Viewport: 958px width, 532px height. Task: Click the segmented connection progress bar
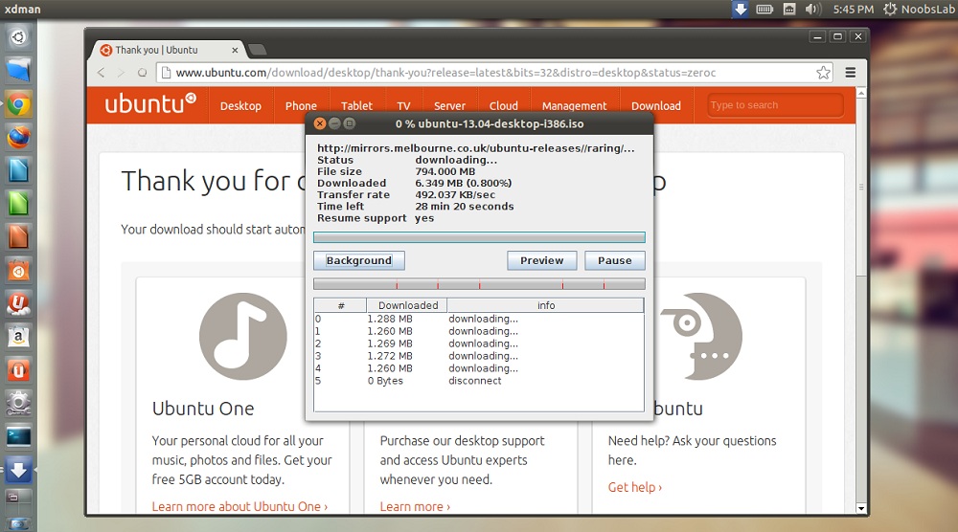479,283
